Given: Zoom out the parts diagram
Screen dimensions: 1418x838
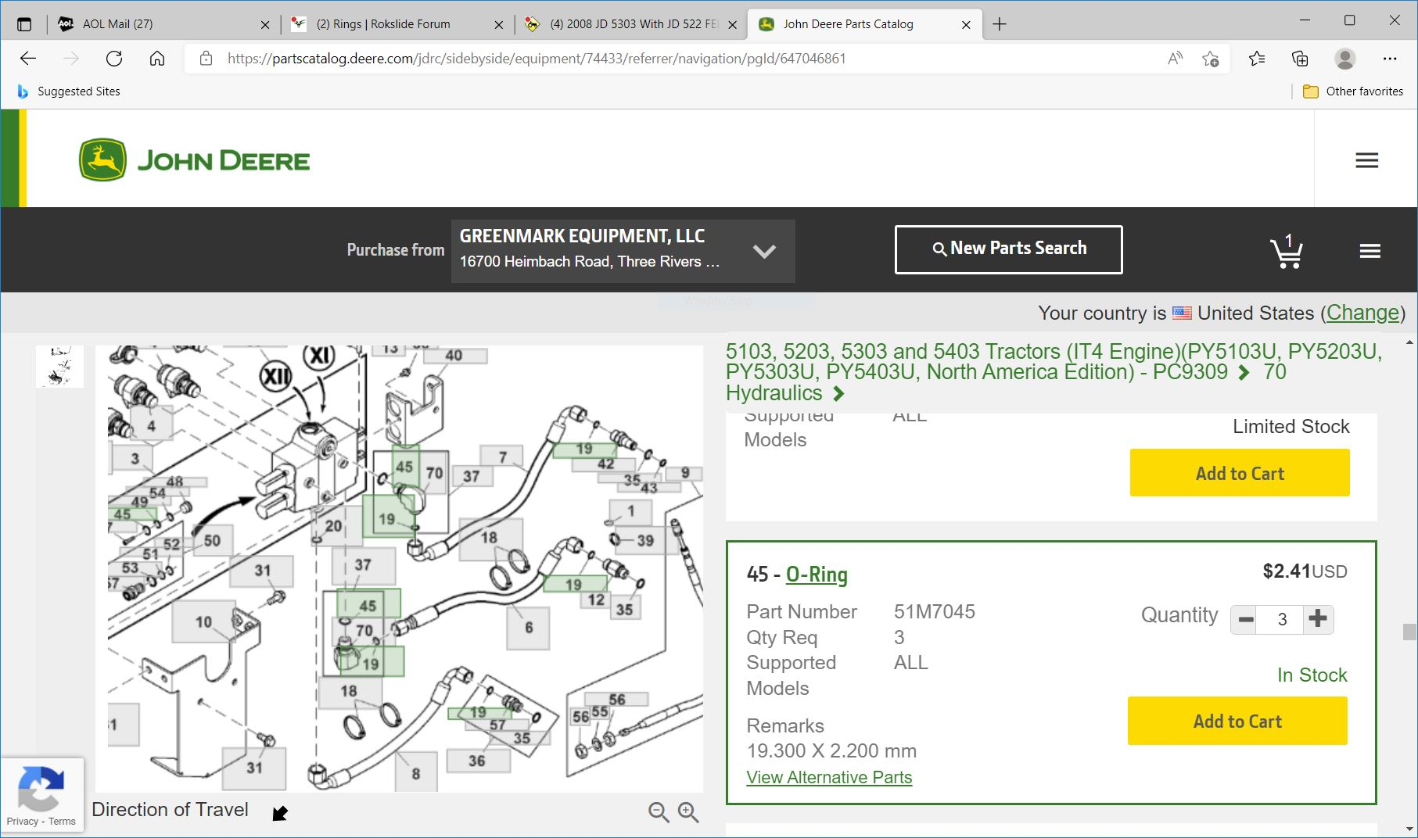Looking at the screenshot, I should point(659,813).
